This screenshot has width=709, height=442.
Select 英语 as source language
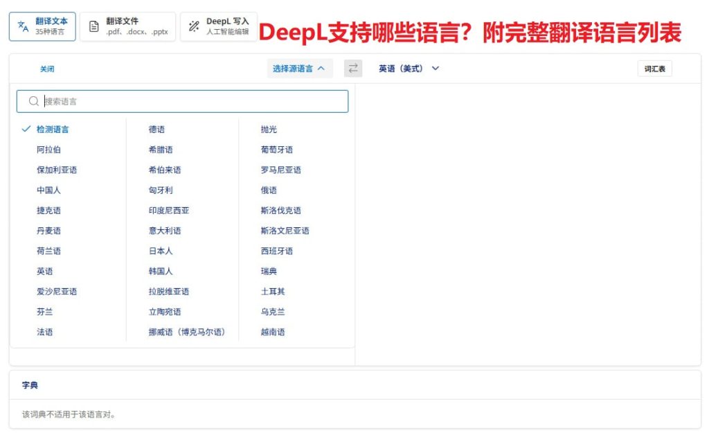(x=44, y=272)
